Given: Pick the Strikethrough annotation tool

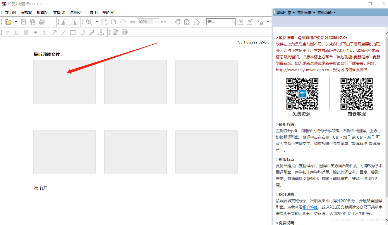Looking at the screenshot, I should (x=35, y=32).
